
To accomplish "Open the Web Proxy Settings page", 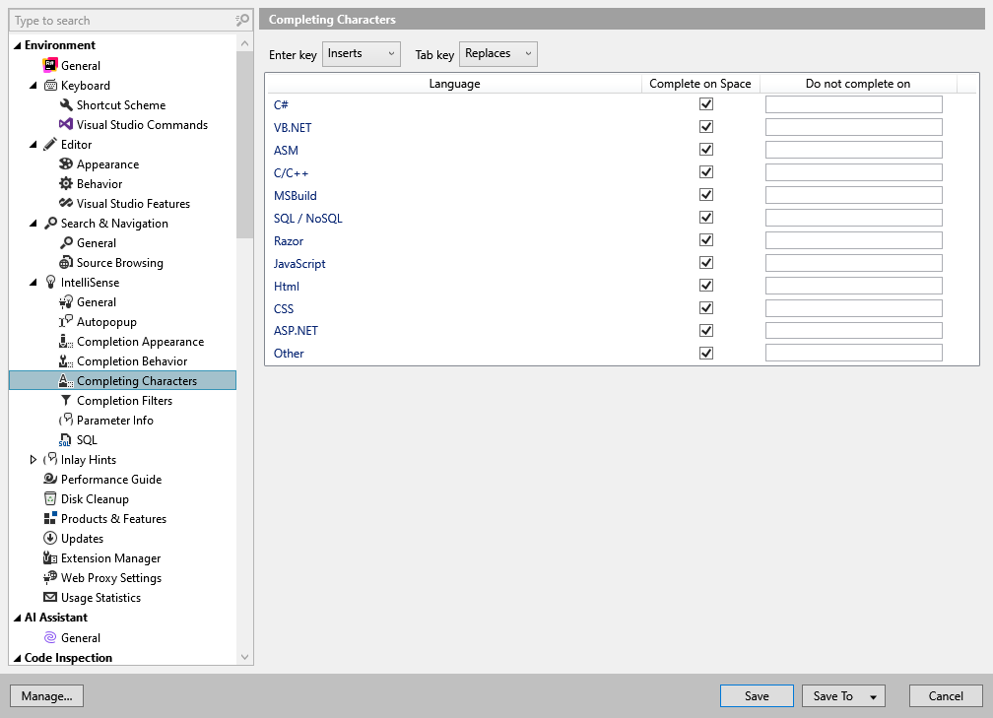I will (x=110, y=577).
